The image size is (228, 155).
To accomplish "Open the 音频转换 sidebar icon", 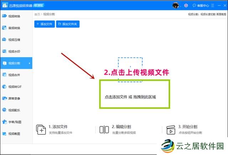I will click(4, 28).
